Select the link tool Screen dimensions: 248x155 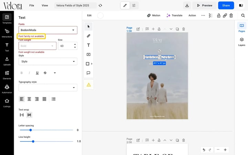click(89, 36)
